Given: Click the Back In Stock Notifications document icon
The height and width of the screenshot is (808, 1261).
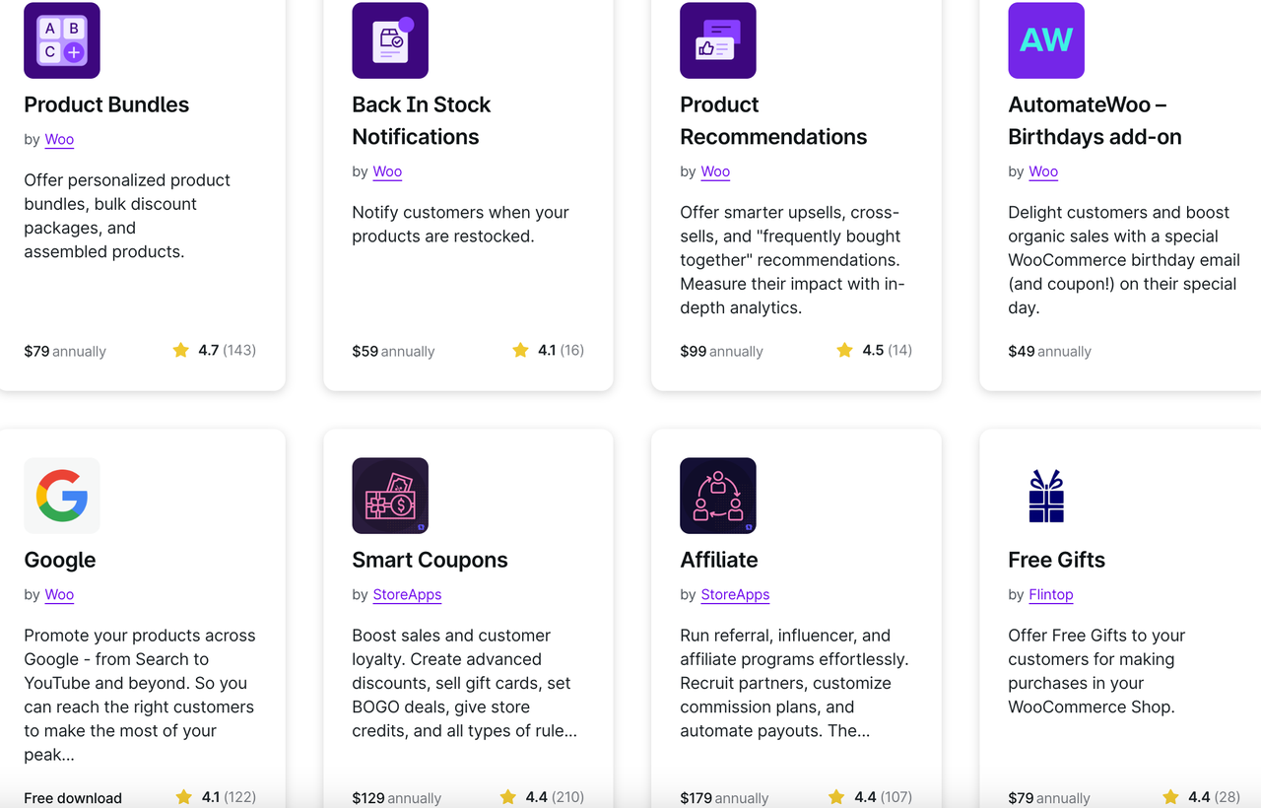Looking at the screenshot, I should click(390, 40).
